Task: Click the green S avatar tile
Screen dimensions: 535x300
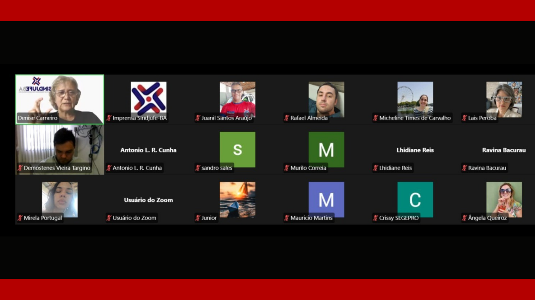Action: click(237, 149)
